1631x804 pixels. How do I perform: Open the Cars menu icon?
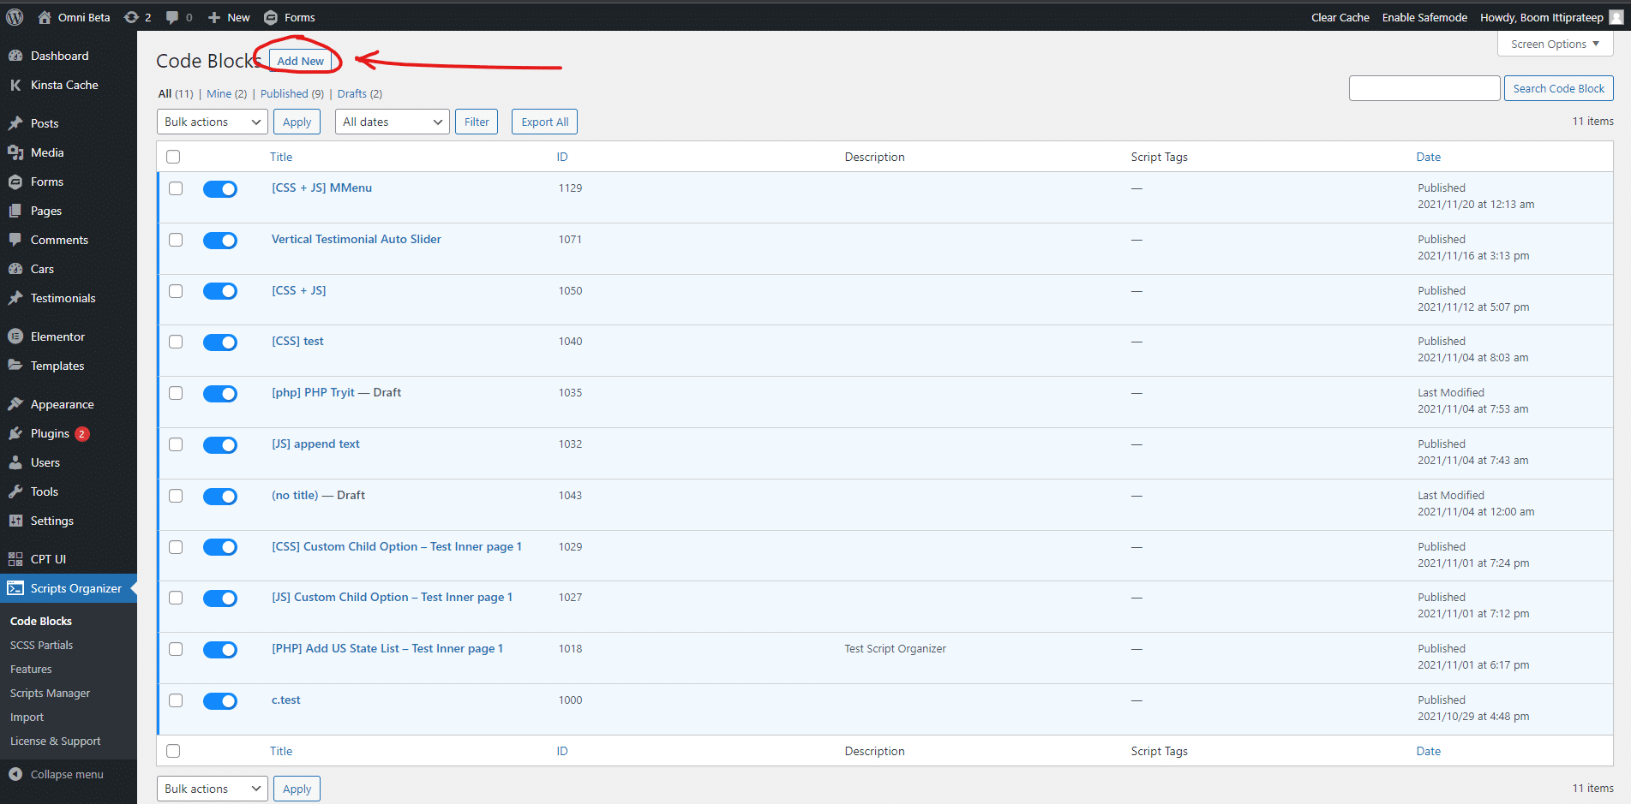pos(15,269)
